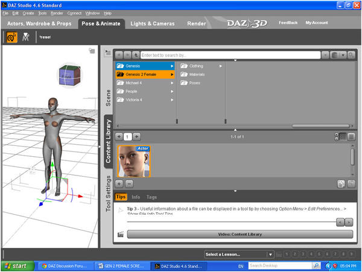Click the Content Library search field
This screenshot has height=272, width=362.
[x=230, y=55]
